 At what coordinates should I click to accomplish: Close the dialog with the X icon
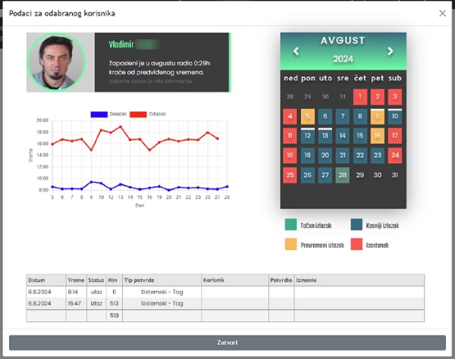443,13
